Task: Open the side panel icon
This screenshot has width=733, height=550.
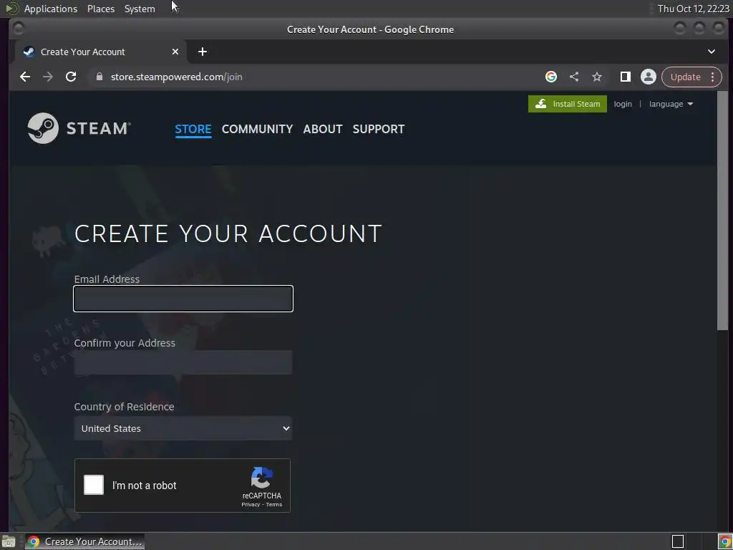Action: click(x=626, y=77)
